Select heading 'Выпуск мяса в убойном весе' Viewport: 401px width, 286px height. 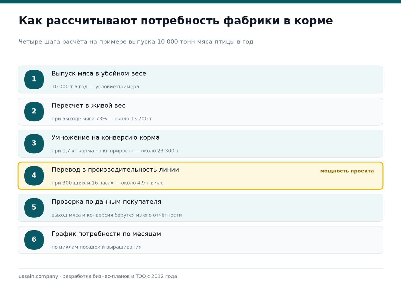pyautogui.click(x=99, y=74)
